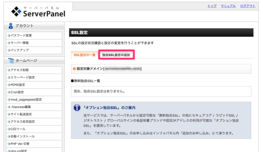
Task: Click the SSLの設定状況確認 description text
Action: (112, 43)
